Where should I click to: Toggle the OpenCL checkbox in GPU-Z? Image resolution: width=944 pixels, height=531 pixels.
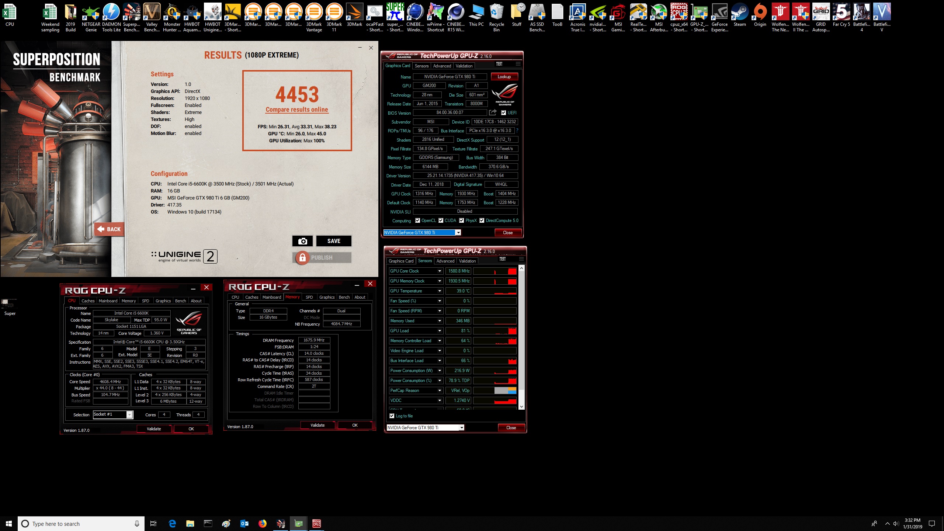[x=417, y=221]
